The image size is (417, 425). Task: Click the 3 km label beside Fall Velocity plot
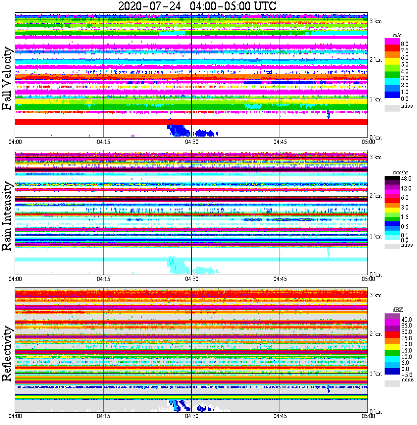375,21
